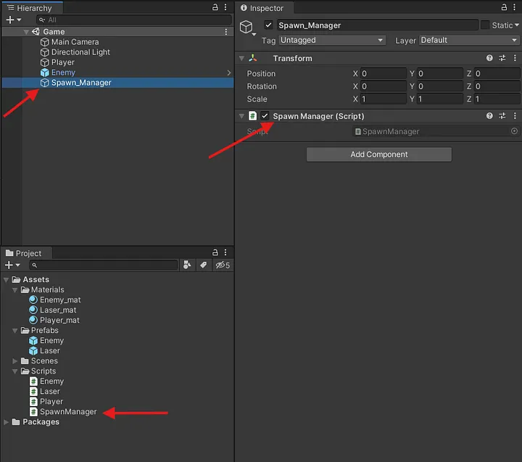
Task: Open the Transform component help icon
Action: click(x=489, y=58)
